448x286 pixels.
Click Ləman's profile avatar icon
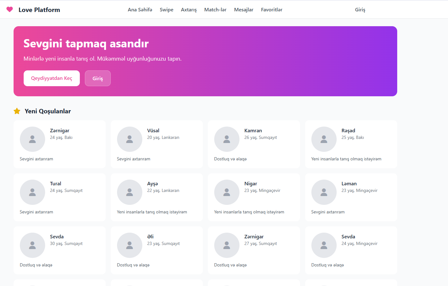pyautogui.click(x=324, y=192)
